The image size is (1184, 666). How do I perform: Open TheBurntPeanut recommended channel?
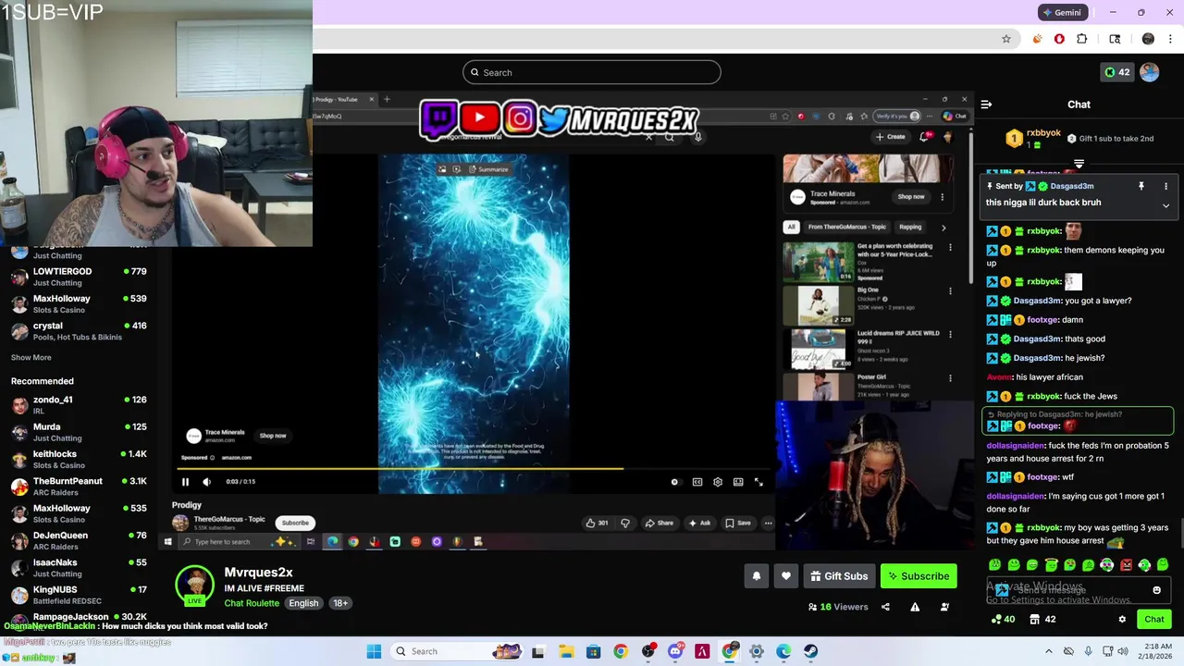pos(79,487)
